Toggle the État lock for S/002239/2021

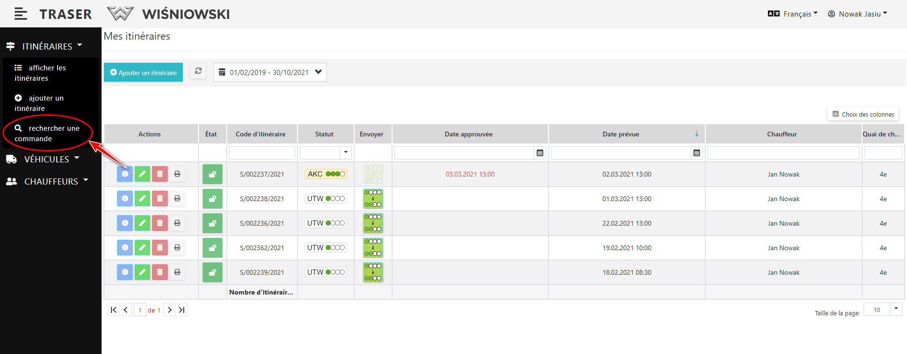(x=213, y=272)
